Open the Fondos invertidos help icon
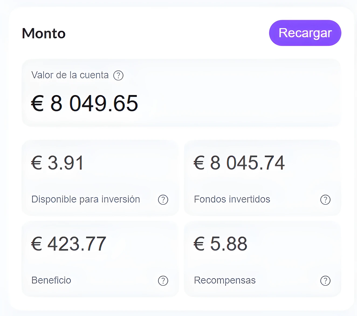Viewport: 357px width, 316px height. click(x=325, y=200)
